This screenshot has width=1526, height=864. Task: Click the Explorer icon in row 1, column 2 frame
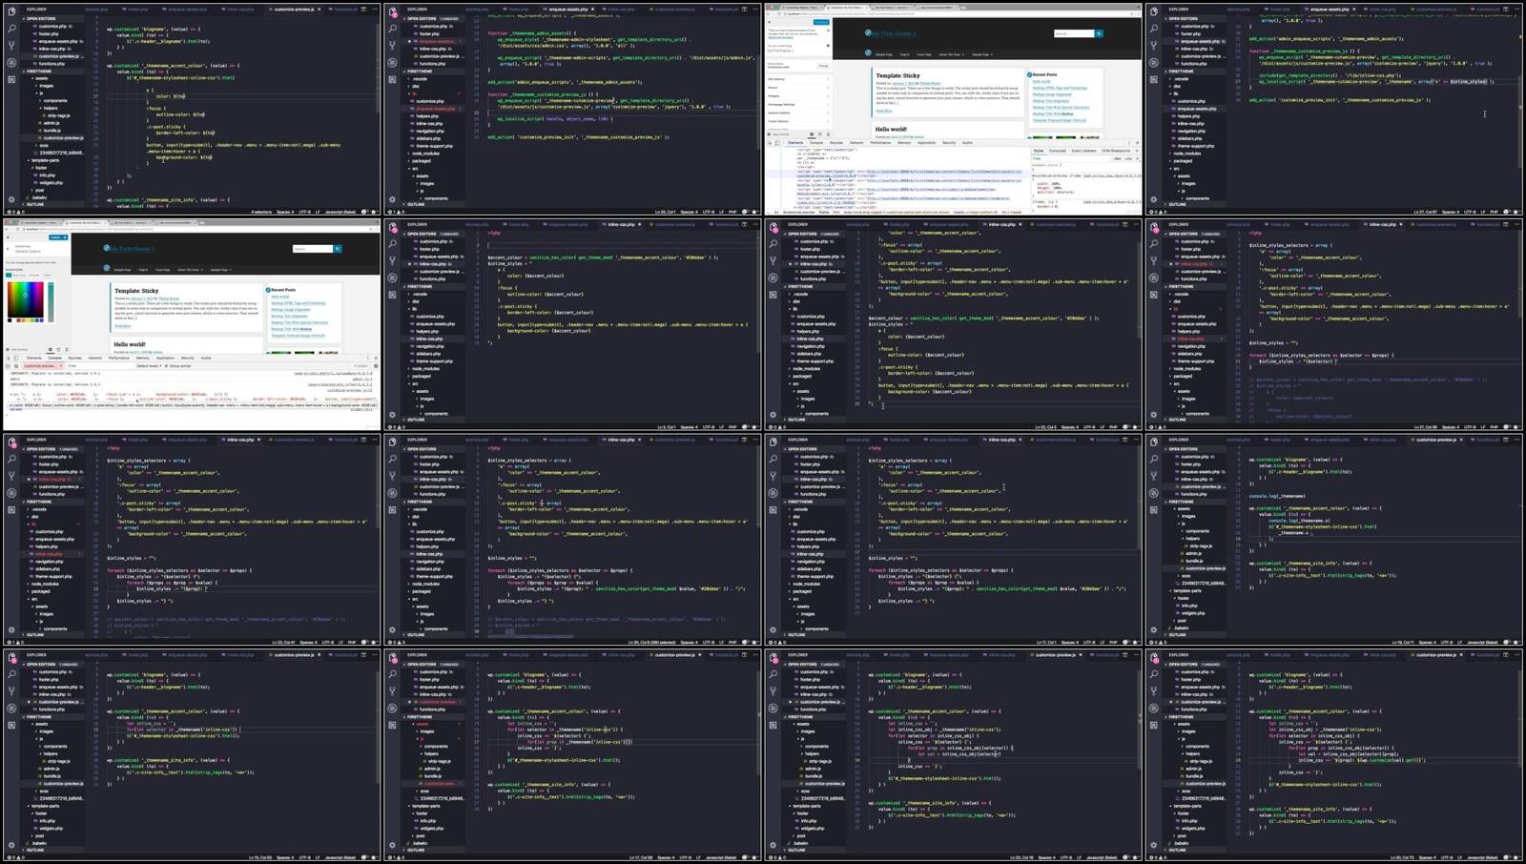392,11
